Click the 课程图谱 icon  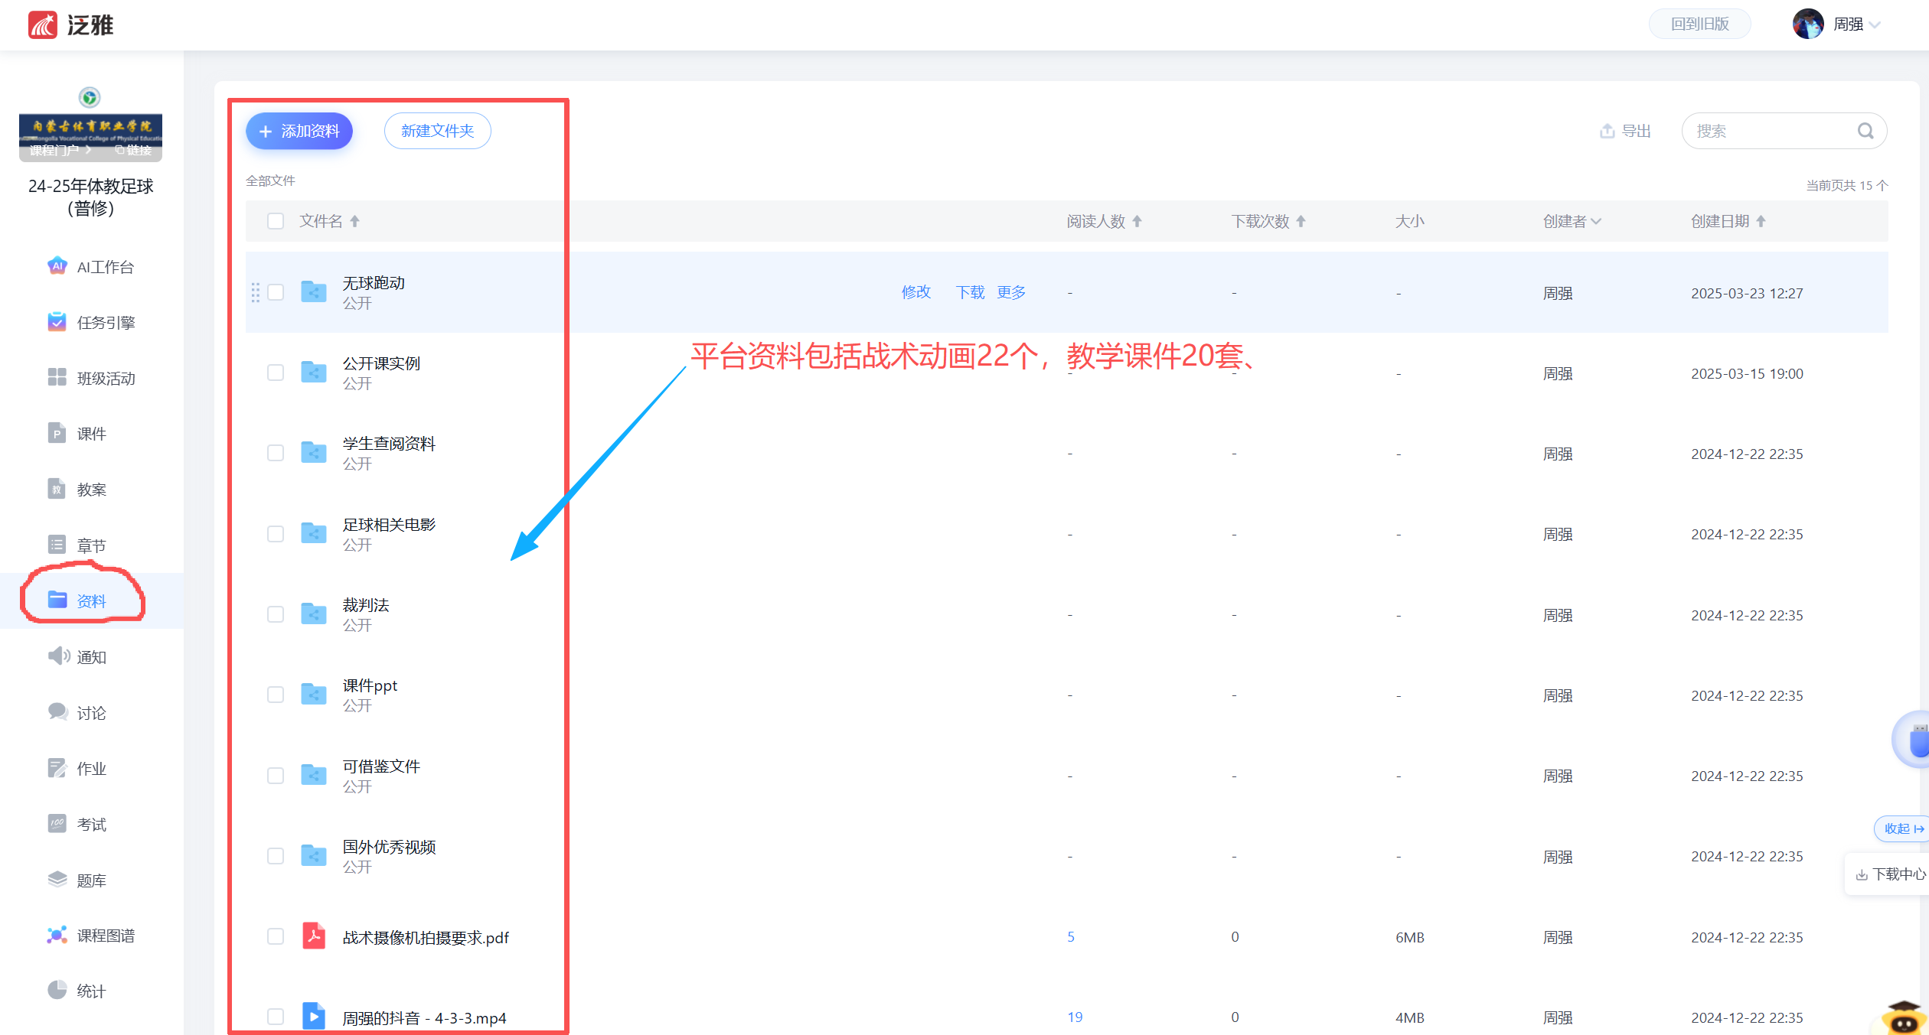pos(57,935)
